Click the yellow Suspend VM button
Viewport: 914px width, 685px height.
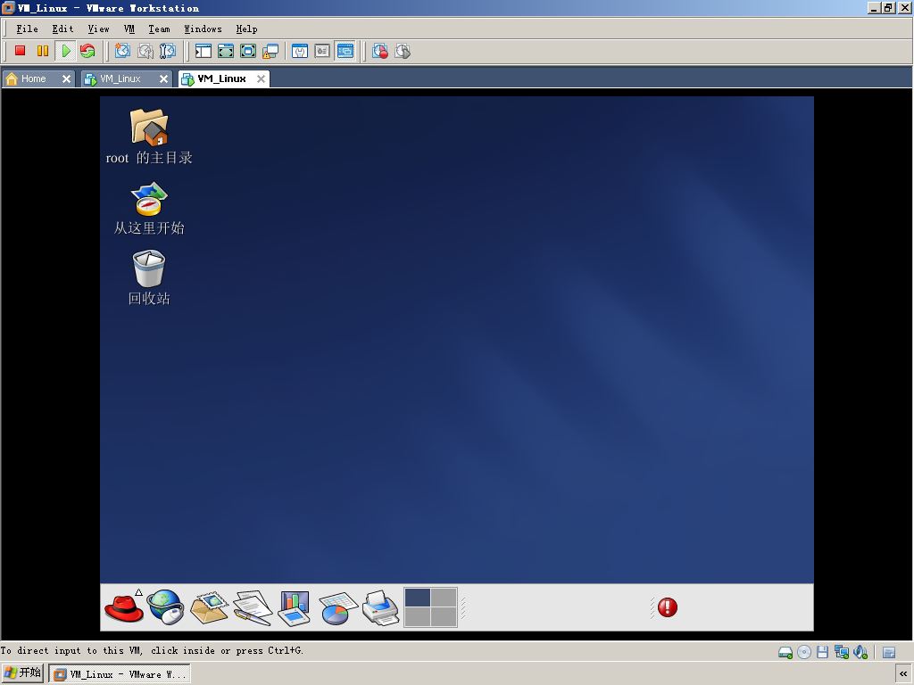43,51
